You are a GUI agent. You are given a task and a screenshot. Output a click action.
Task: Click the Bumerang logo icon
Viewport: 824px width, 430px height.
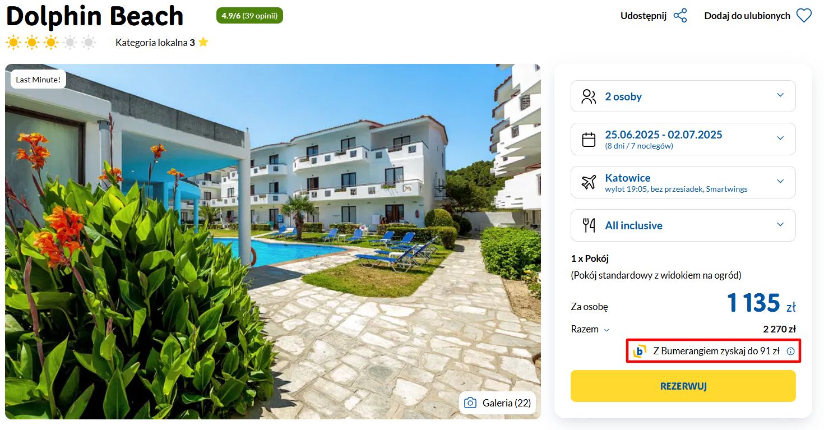(640, 351)
